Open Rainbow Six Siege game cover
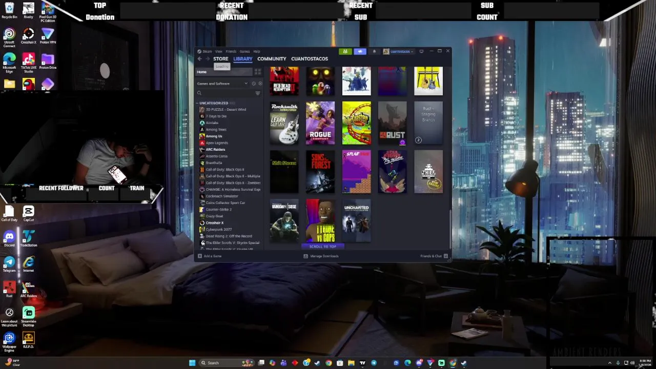The image size is (656, 369). pyautogui.click(x=284, y=220)
